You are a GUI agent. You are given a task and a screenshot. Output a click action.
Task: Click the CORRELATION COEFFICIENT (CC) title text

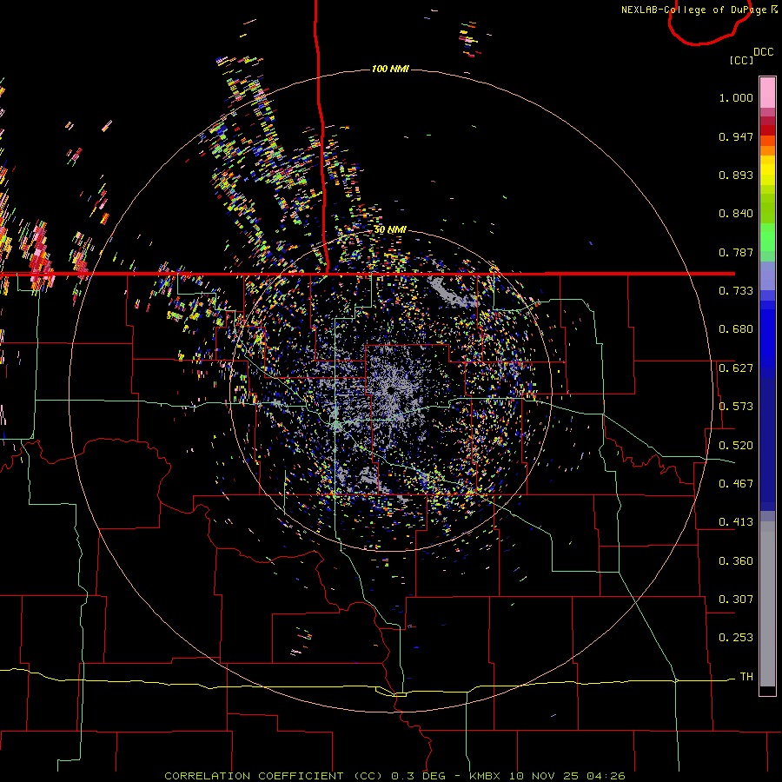[274, 776]
